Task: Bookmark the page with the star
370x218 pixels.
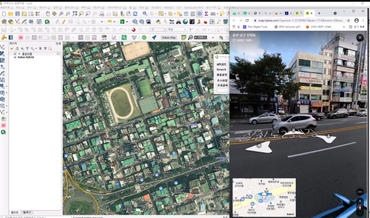Action: [x=348, y=21]
